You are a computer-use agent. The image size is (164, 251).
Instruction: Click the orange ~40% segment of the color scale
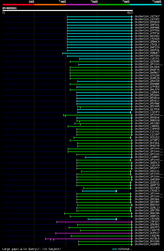point(50,5)
